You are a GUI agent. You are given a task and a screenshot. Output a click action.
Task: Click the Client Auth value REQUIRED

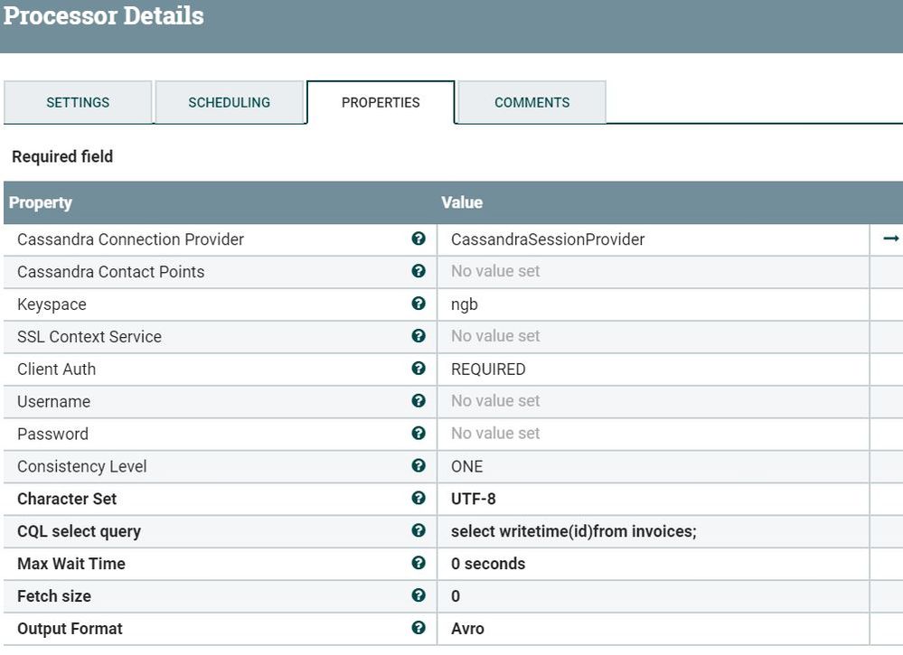pos(488,369)
